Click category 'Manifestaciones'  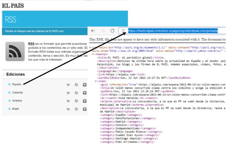[x=127, y=118]
